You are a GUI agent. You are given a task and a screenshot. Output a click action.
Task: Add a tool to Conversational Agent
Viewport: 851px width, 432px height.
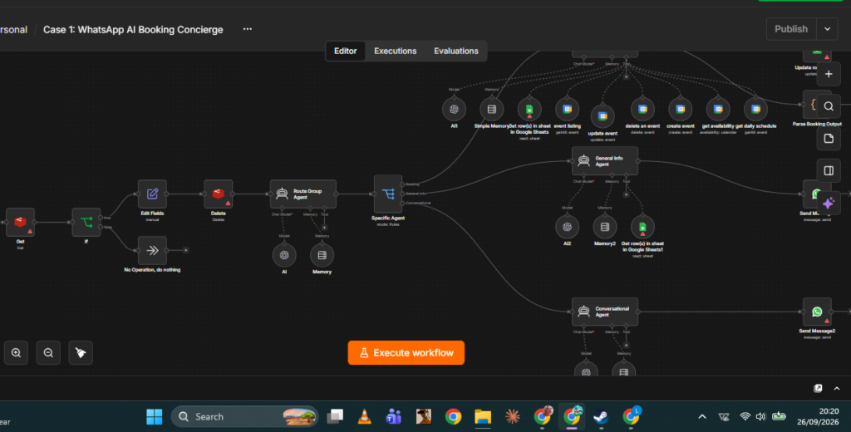coord(626,345)
